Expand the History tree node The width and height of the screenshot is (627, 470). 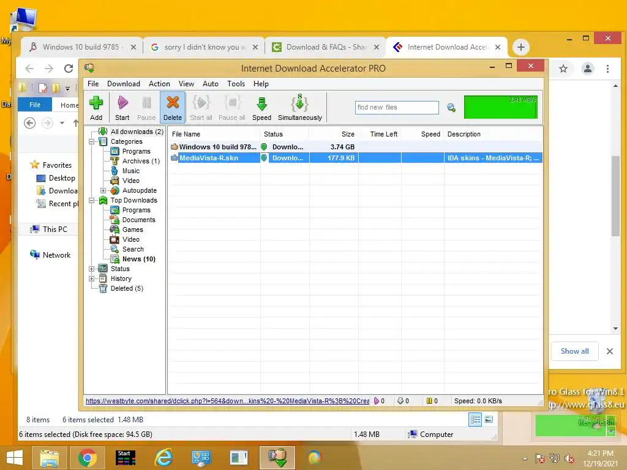[x=92, y=278]
